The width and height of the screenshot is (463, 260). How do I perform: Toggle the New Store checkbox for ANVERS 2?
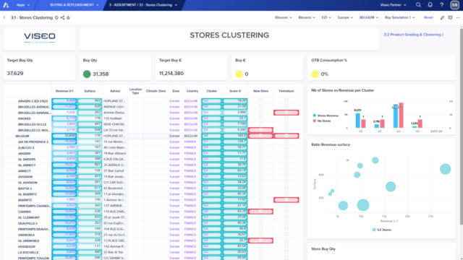[x=260, y=101]
